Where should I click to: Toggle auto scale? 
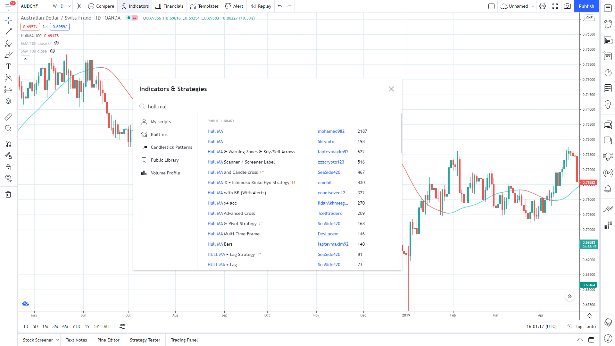point(591,326)
